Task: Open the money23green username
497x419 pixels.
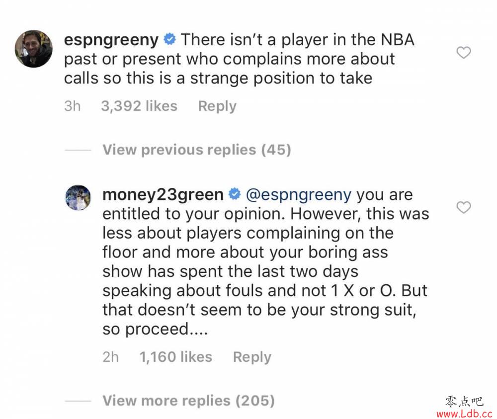Action: click(163, 195)
